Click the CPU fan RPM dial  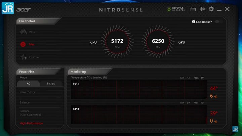[117, 42]
